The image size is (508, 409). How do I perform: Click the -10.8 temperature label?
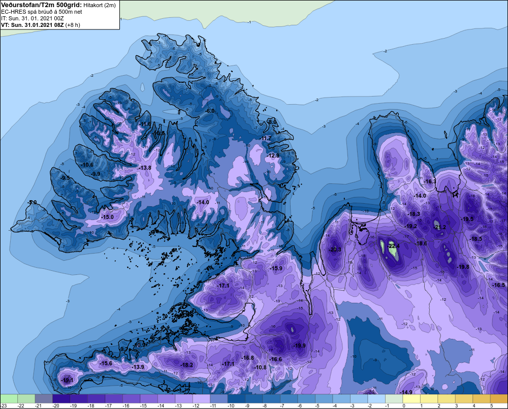pos(261,367)
